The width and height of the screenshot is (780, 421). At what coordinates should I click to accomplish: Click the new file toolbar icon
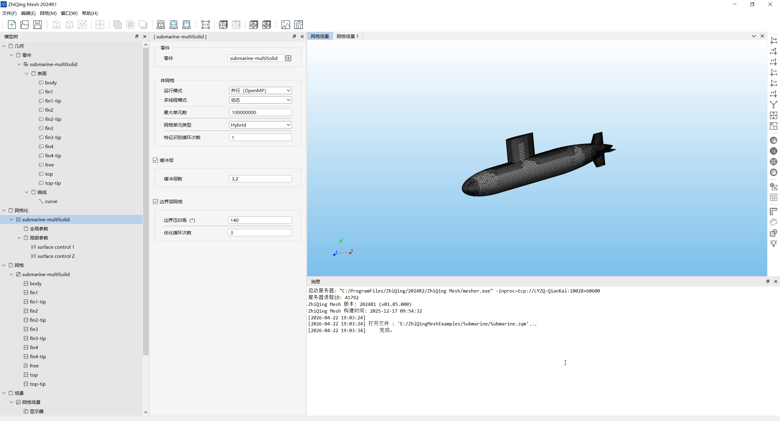(12, 25)
